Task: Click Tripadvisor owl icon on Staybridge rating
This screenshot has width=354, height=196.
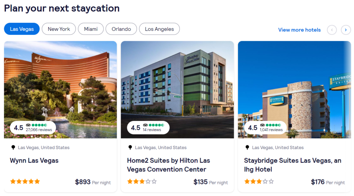Action: click(x=262, y=125)
